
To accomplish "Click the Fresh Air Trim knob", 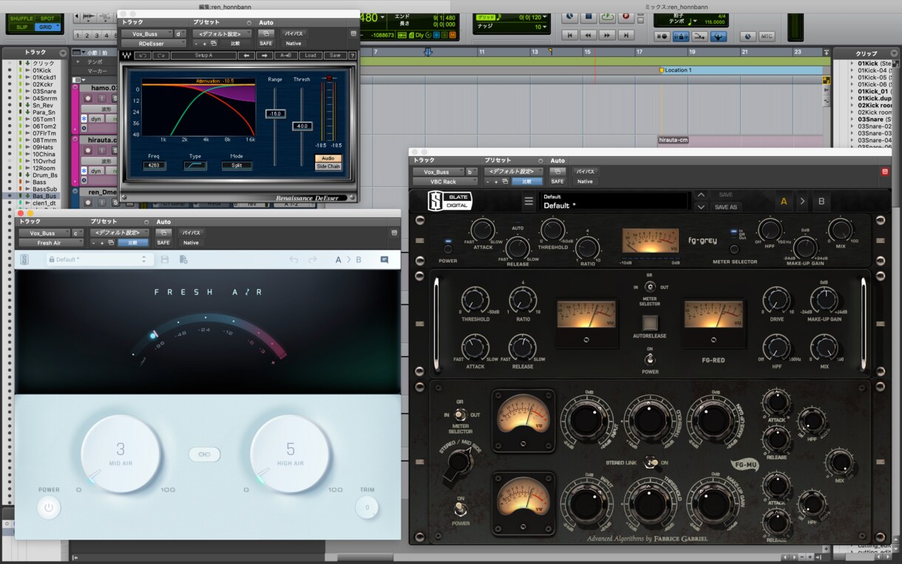I will tap(367, 507).
